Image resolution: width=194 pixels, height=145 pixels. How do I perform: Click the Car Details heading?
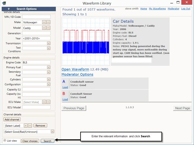tap(123, 21)
